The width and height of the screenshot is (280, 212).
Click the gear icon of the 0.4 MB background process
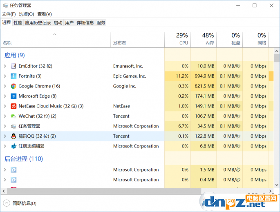click(x=13, y=180)
